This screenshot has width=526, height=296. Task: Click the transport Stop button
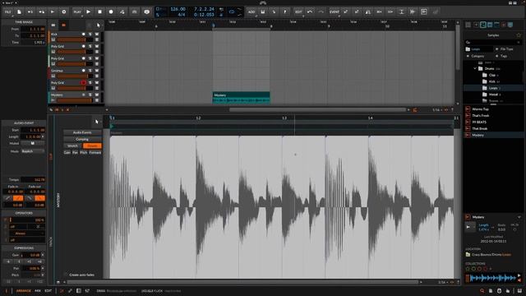(x=99, y=12)
